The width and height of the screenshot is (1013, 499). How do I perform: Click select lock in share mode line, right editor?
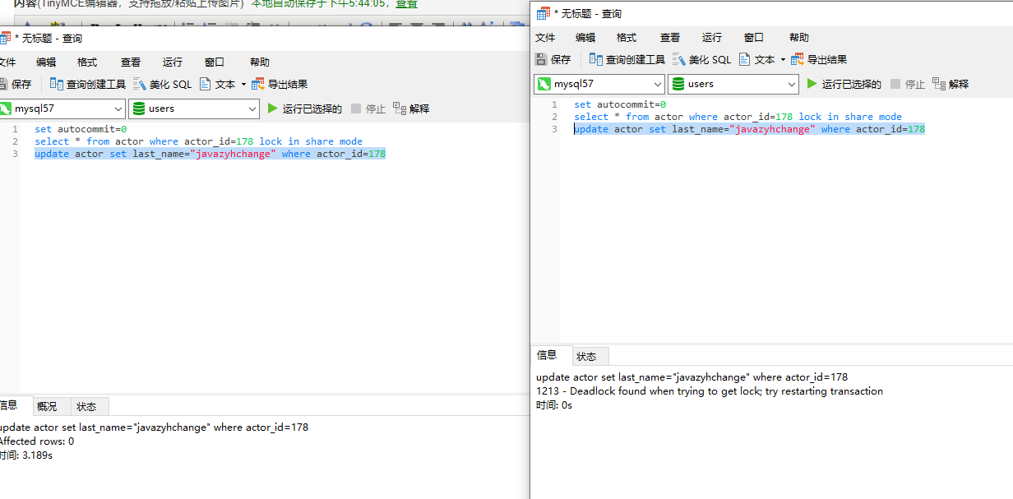click(738, 117)
